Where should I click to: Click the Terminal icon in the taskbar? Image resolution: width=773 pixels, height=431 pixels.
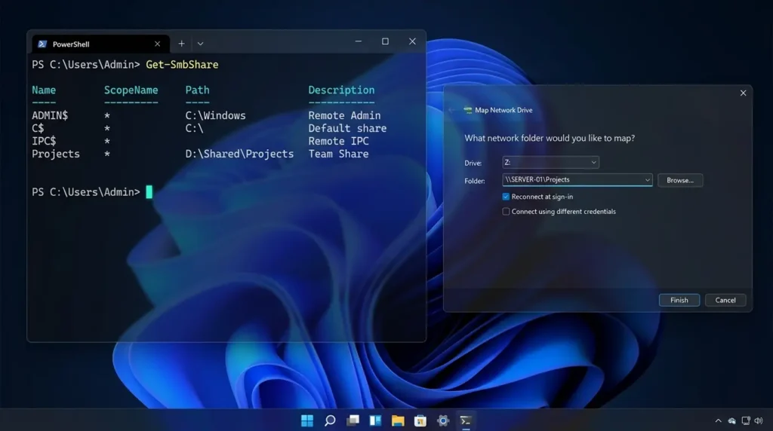pyautogui.click(x=466, y=420)
